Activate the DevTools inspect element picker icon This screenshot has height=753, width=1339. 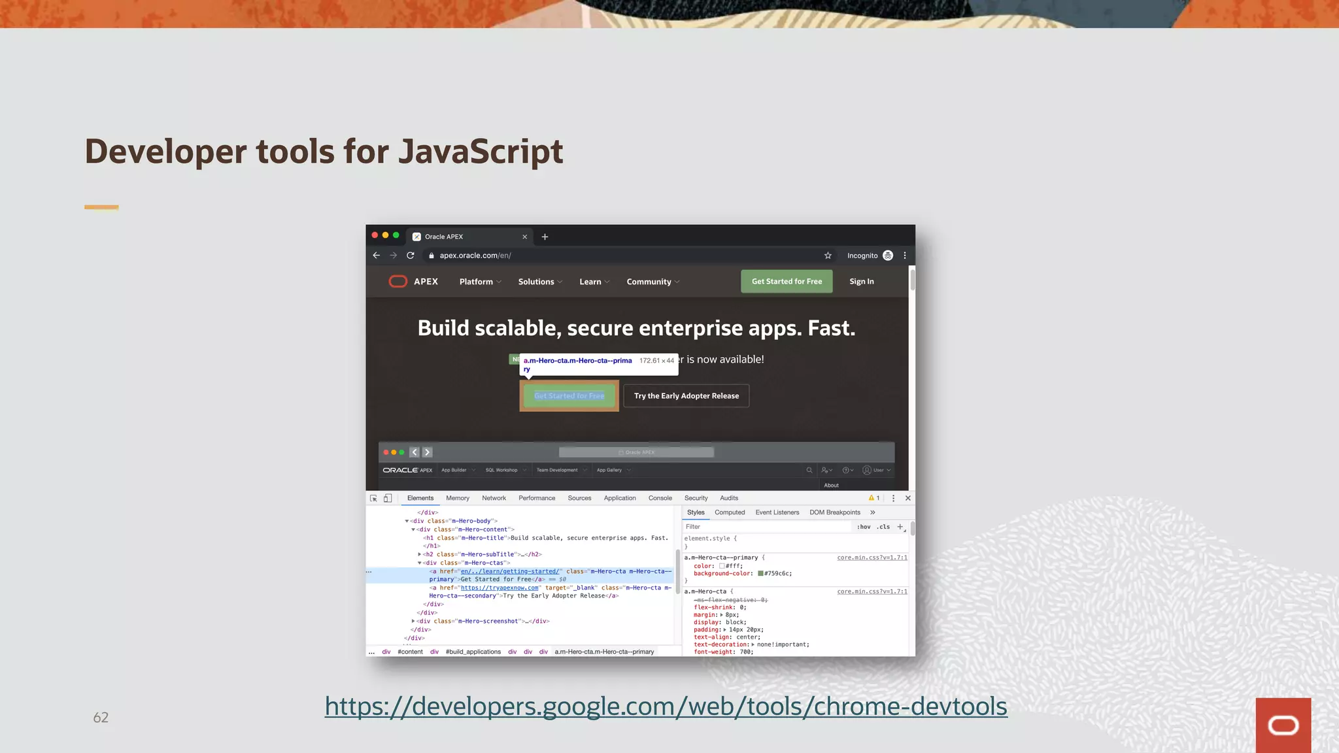pyautogui.click(x=373, y=498)
